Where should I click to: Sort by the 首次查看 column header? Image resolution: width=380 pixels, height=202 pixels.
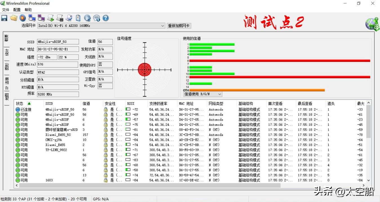[281, 104]
